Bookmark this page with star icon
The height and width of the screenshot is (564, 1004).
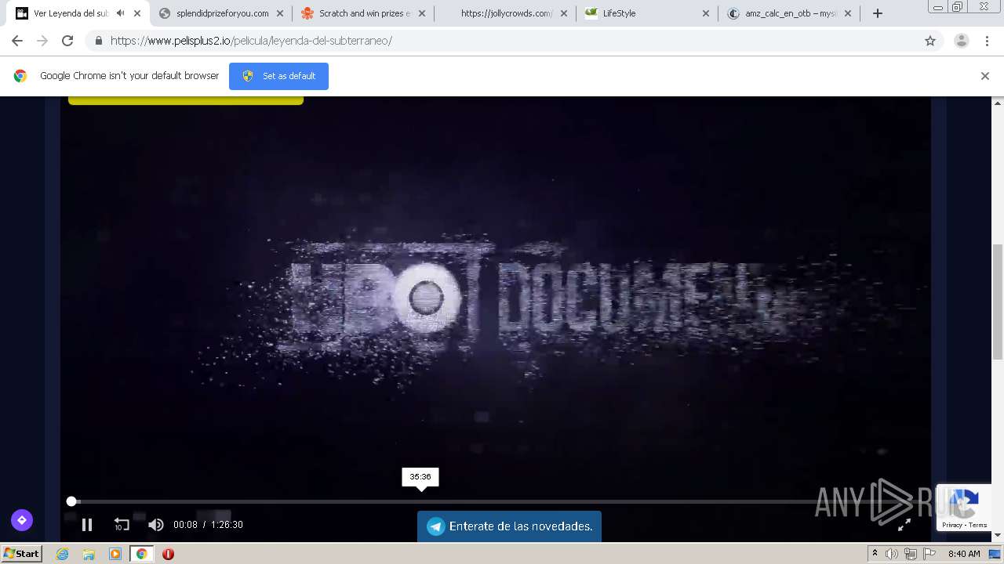(930, 41)
